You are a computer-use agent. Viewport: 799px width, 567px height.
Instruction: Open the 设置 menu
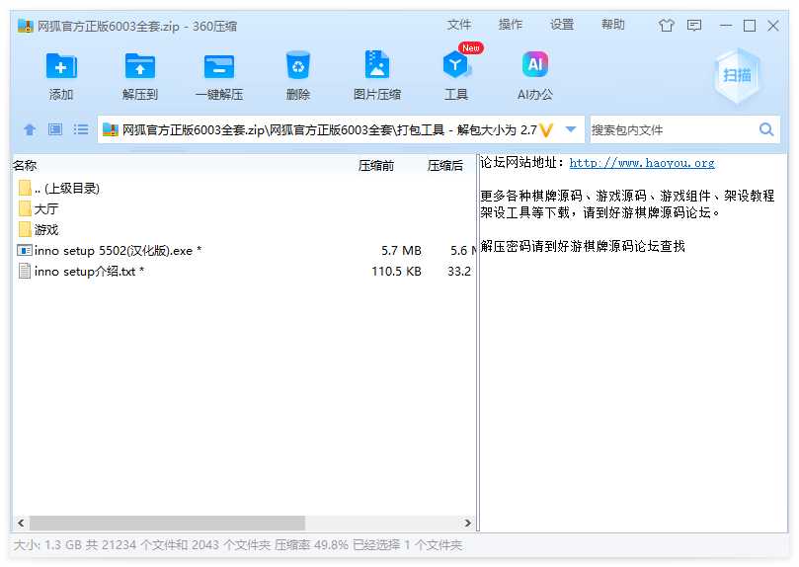[562, 25]
